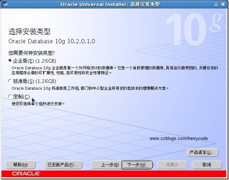Image resolution: width=229 pixels, height=180 pixels.
Task: Click the question 您需要何种安装类型?
Action: click(x=32, y=53)
